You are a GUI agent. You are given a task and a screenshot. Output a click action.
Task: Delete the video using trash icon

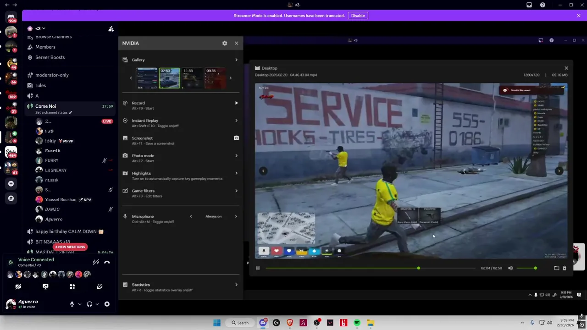coord(565,268)
